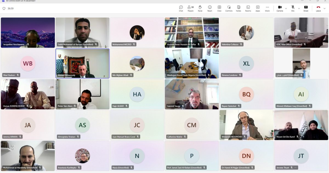Image resolution: width=329 pixels, height=173 pixels.
Task: Expand the Mic options arrow
Action: pos(299,9)
